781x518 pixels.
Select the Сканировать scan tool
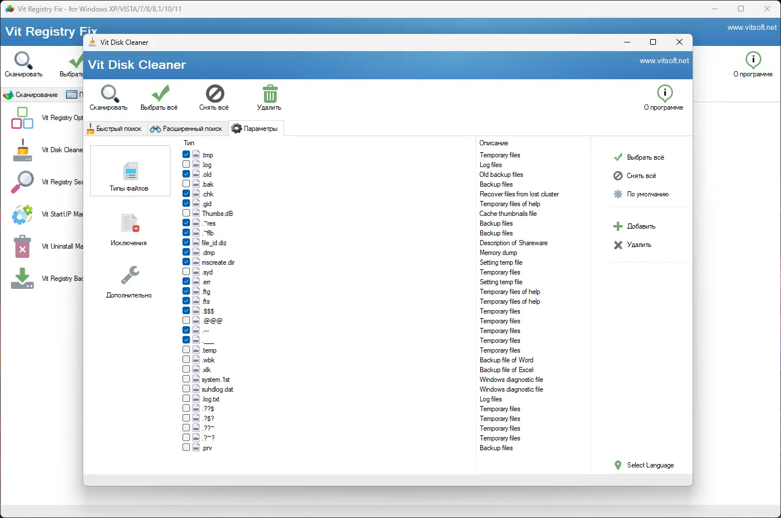coord(108,96)
